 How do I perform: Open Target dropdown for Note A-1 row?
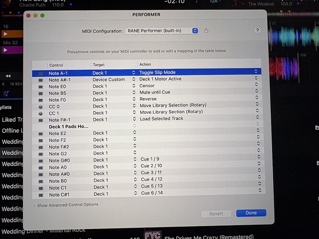tap(134, 73)
